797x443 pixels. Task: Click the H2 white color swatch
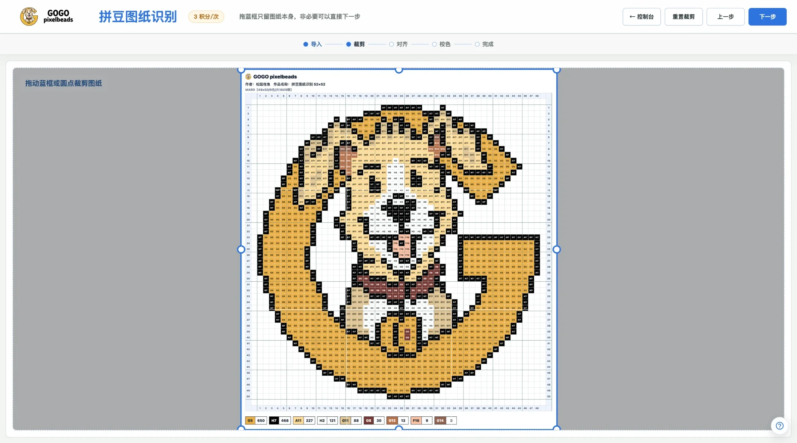coord(322,420)
